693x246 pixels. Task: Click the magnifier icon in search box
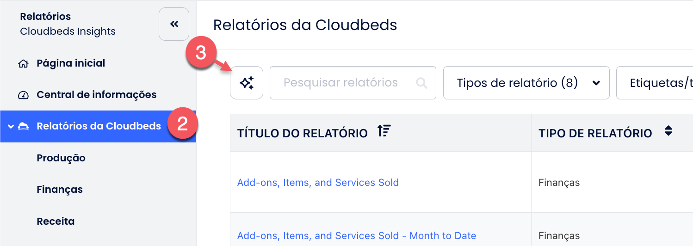[x=421, y=83]
